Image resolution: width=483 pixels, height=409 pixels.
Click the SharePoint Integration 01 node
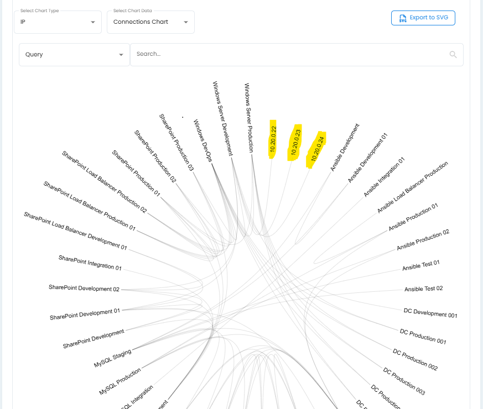pyautogui.click(x=90, y=263)
